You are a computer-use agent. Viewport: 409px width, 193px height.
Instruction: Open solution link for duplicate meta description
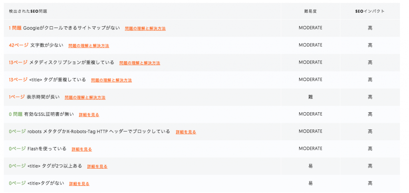pos(139,63)
